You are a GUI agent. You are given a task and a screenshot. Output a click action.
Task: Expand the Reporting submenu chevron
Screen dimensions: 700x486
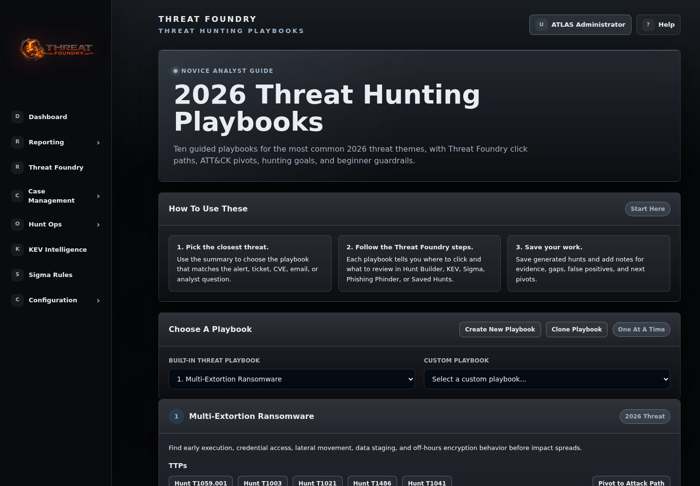(98, 142)
